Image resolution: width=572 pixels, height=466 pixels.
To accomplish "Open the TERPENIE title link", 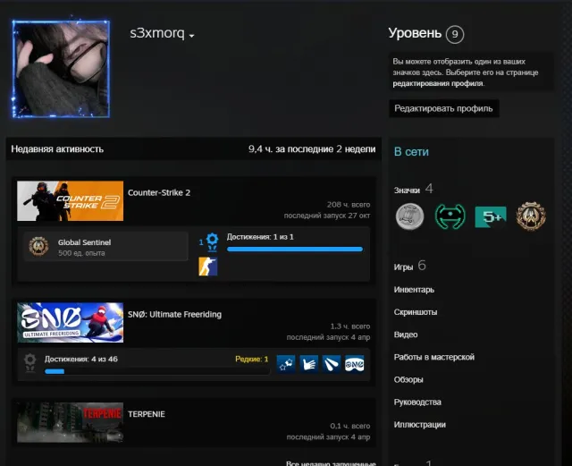I will point(147,414).
